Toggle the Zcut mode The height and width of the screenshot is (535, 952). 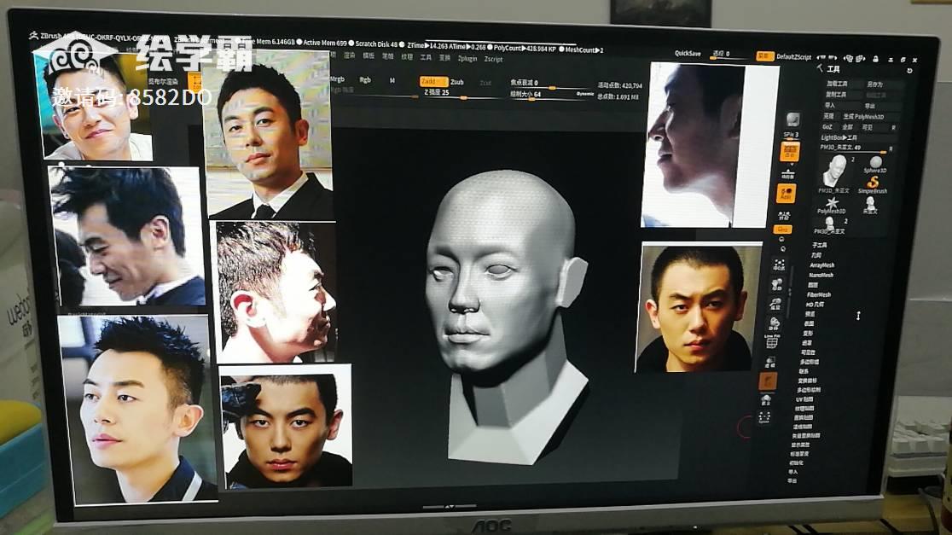click(x=485, y=83)
